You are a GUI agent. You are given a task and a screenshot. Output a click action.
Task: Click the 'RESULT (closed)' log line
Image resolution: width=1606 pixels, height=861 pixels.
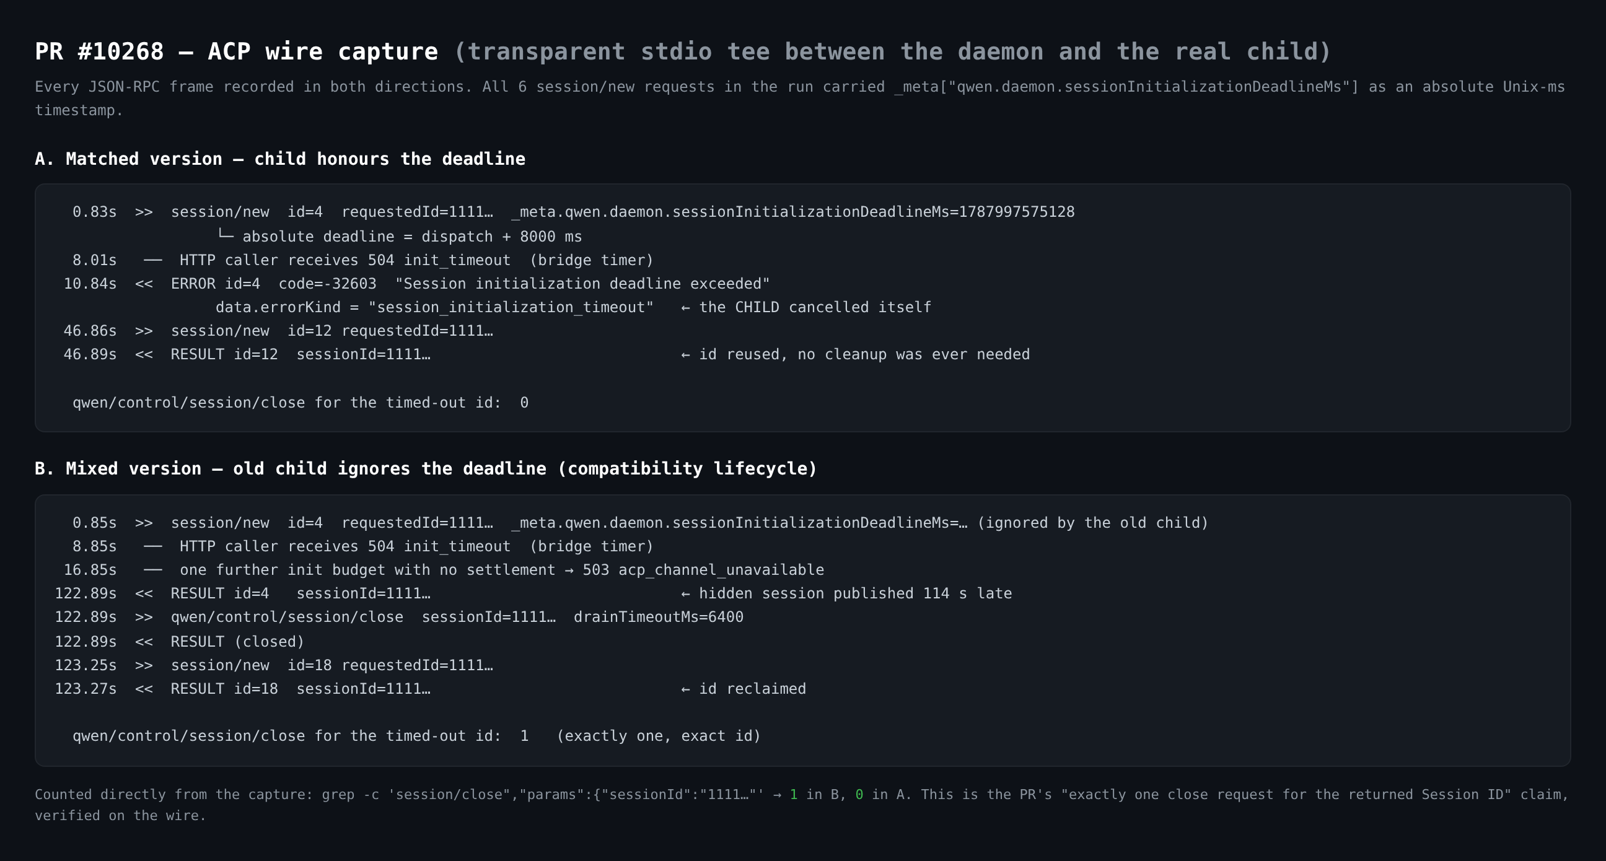(180, 642)
